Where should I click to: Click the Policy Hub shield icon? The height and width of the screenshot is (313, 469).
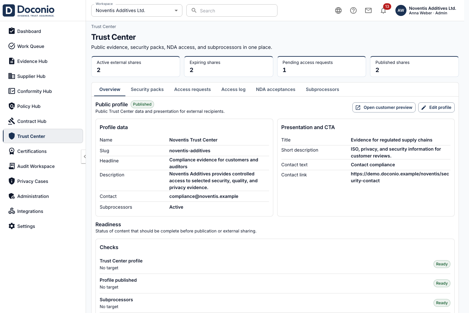point(12,106)
